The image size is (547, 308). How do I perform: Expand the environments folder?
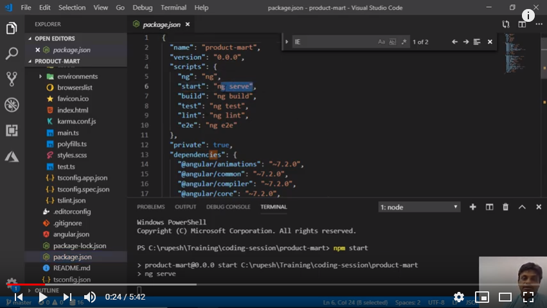pyautogui.click(x=40, y=76)
